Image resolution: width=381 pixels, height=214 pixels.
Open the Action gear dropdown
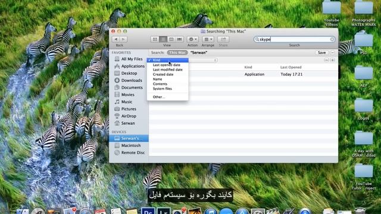(192, 39)
